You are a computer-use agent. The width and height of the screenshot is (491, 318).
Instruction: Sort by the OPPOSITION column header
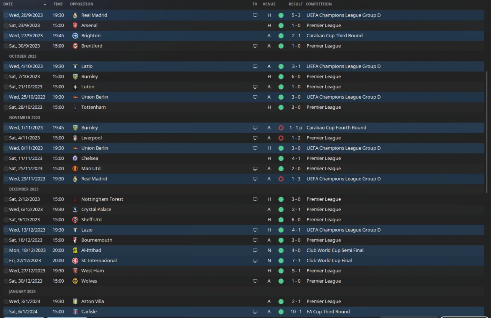pos(81,4)
